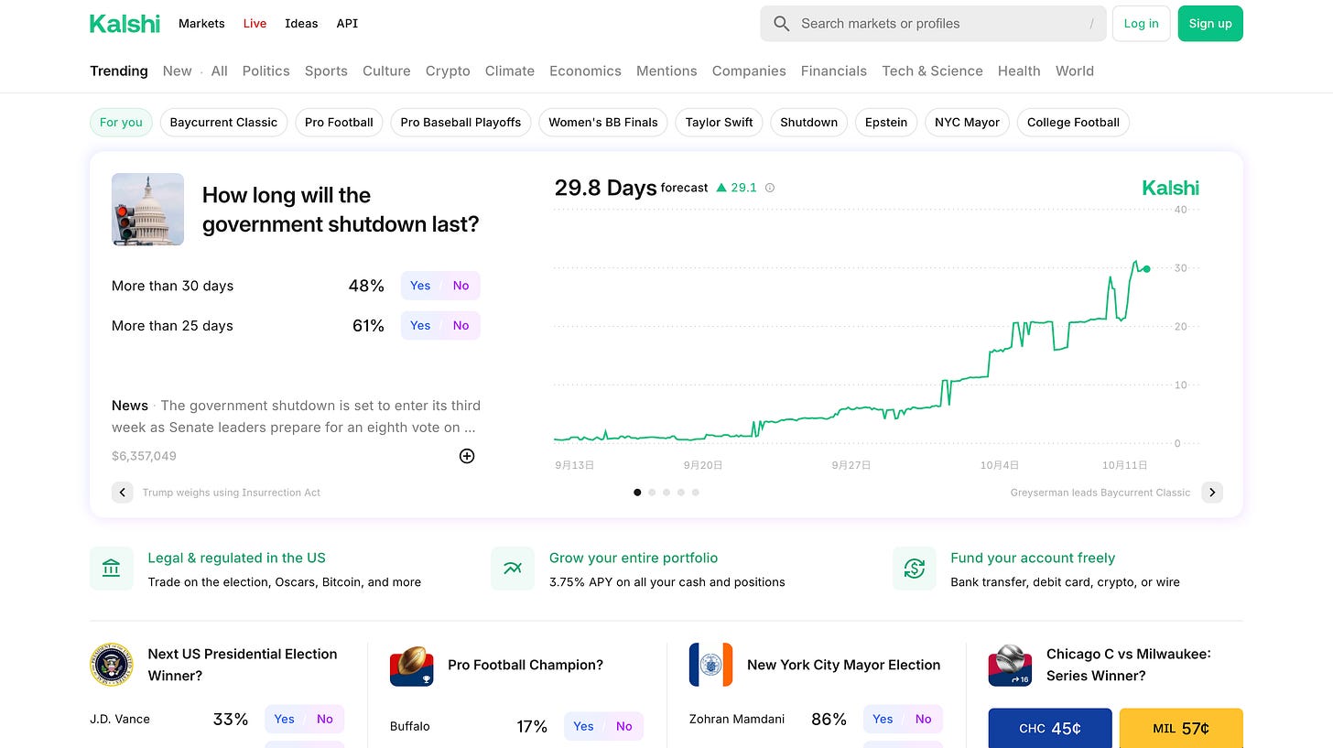1333x748 pixels.
Task: Click the search magnifier icon
Action: pos(781,24)
